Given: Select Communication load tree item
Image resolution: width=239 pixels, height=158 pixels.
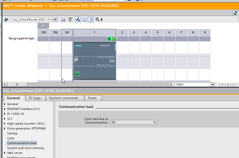Looking at the screenshot, I should 22,143.
